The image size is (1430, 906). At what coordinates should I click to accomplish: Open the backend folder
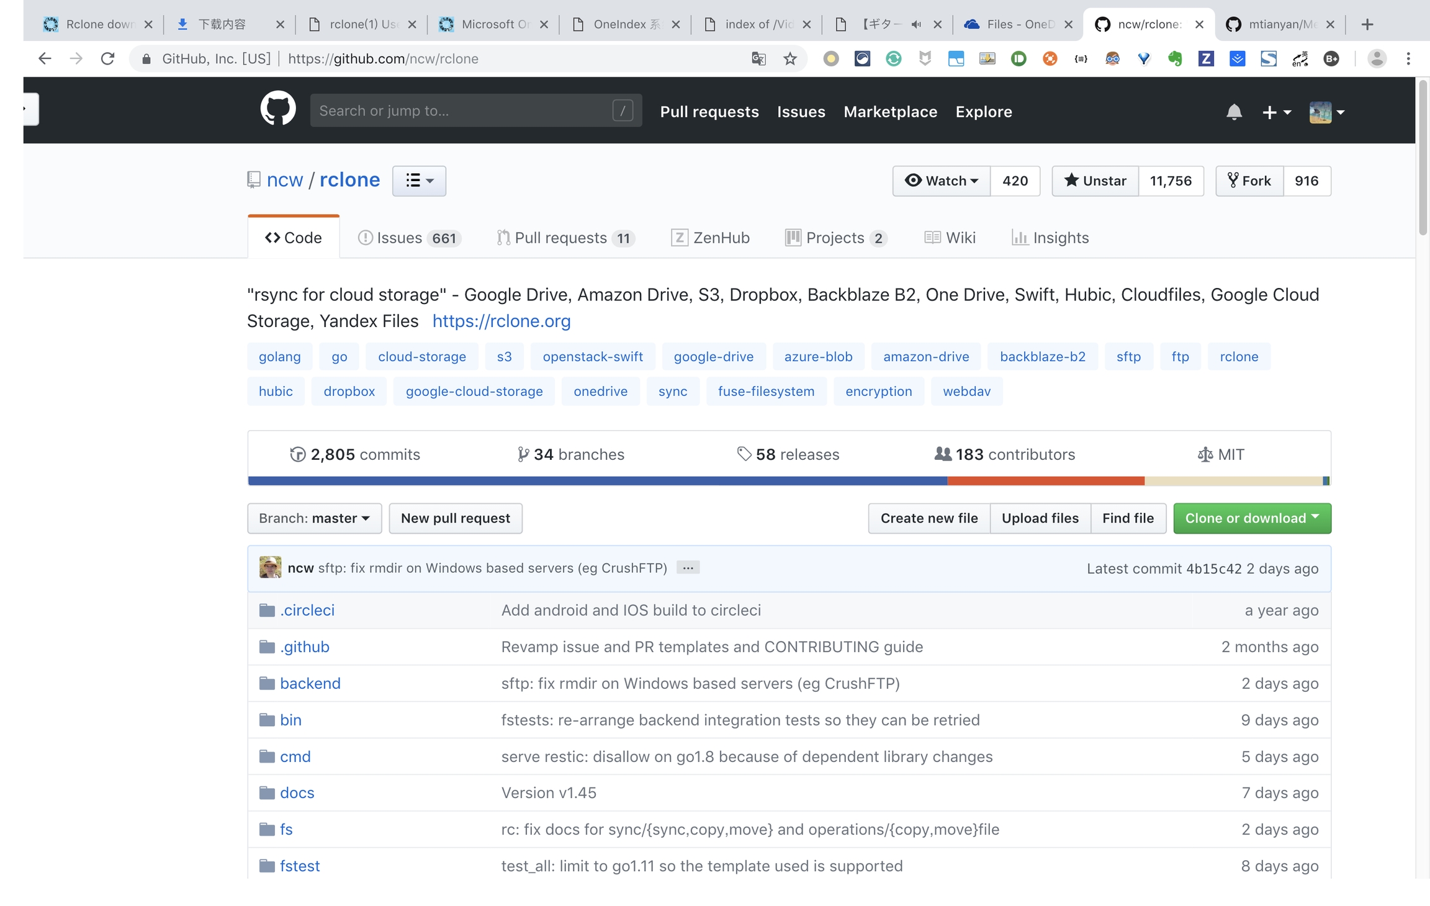pyautogui.click(x=310, y=683)
